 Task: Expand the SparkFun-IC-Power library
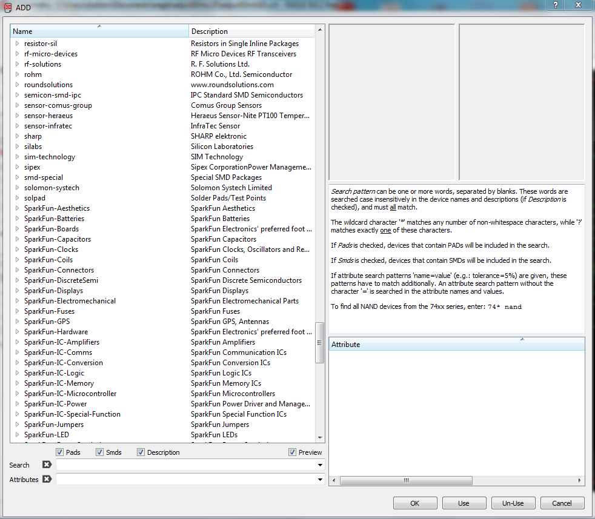click(x=17, y=404)
